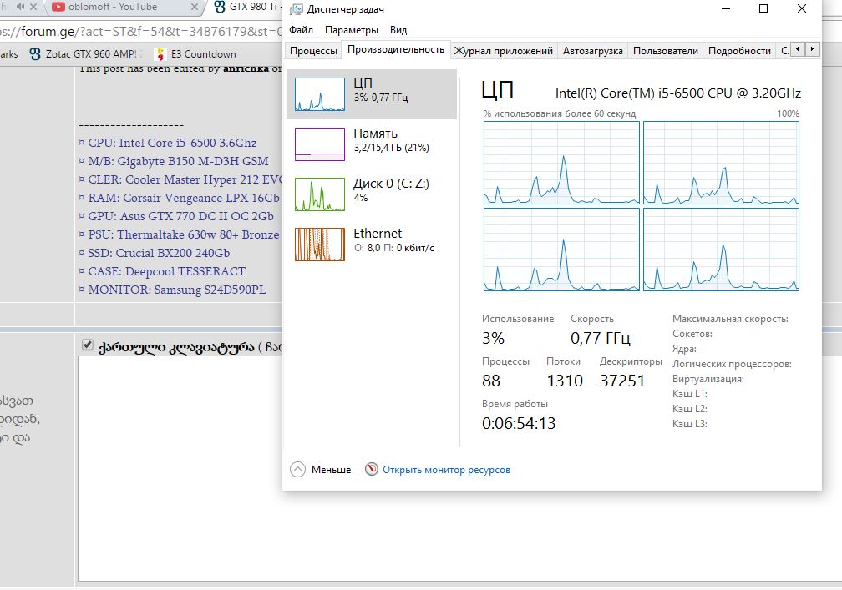Close the oblomoff YouTube browser tab

point(194,8)
